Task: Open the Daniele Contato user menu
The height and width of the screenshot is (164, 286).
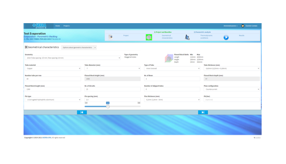Action: point(252,26)
